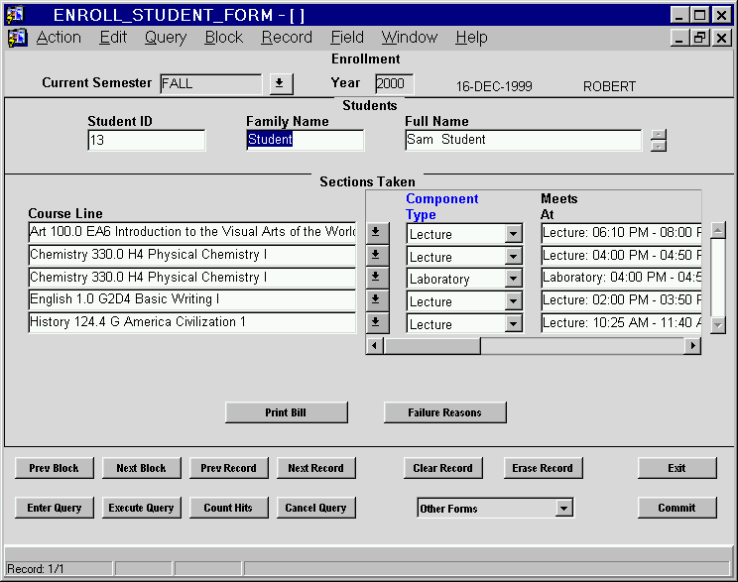Viewport: 738px width, 582px height.
Task: Click the Forms application icon in title bar
Action: click(16, 15)
